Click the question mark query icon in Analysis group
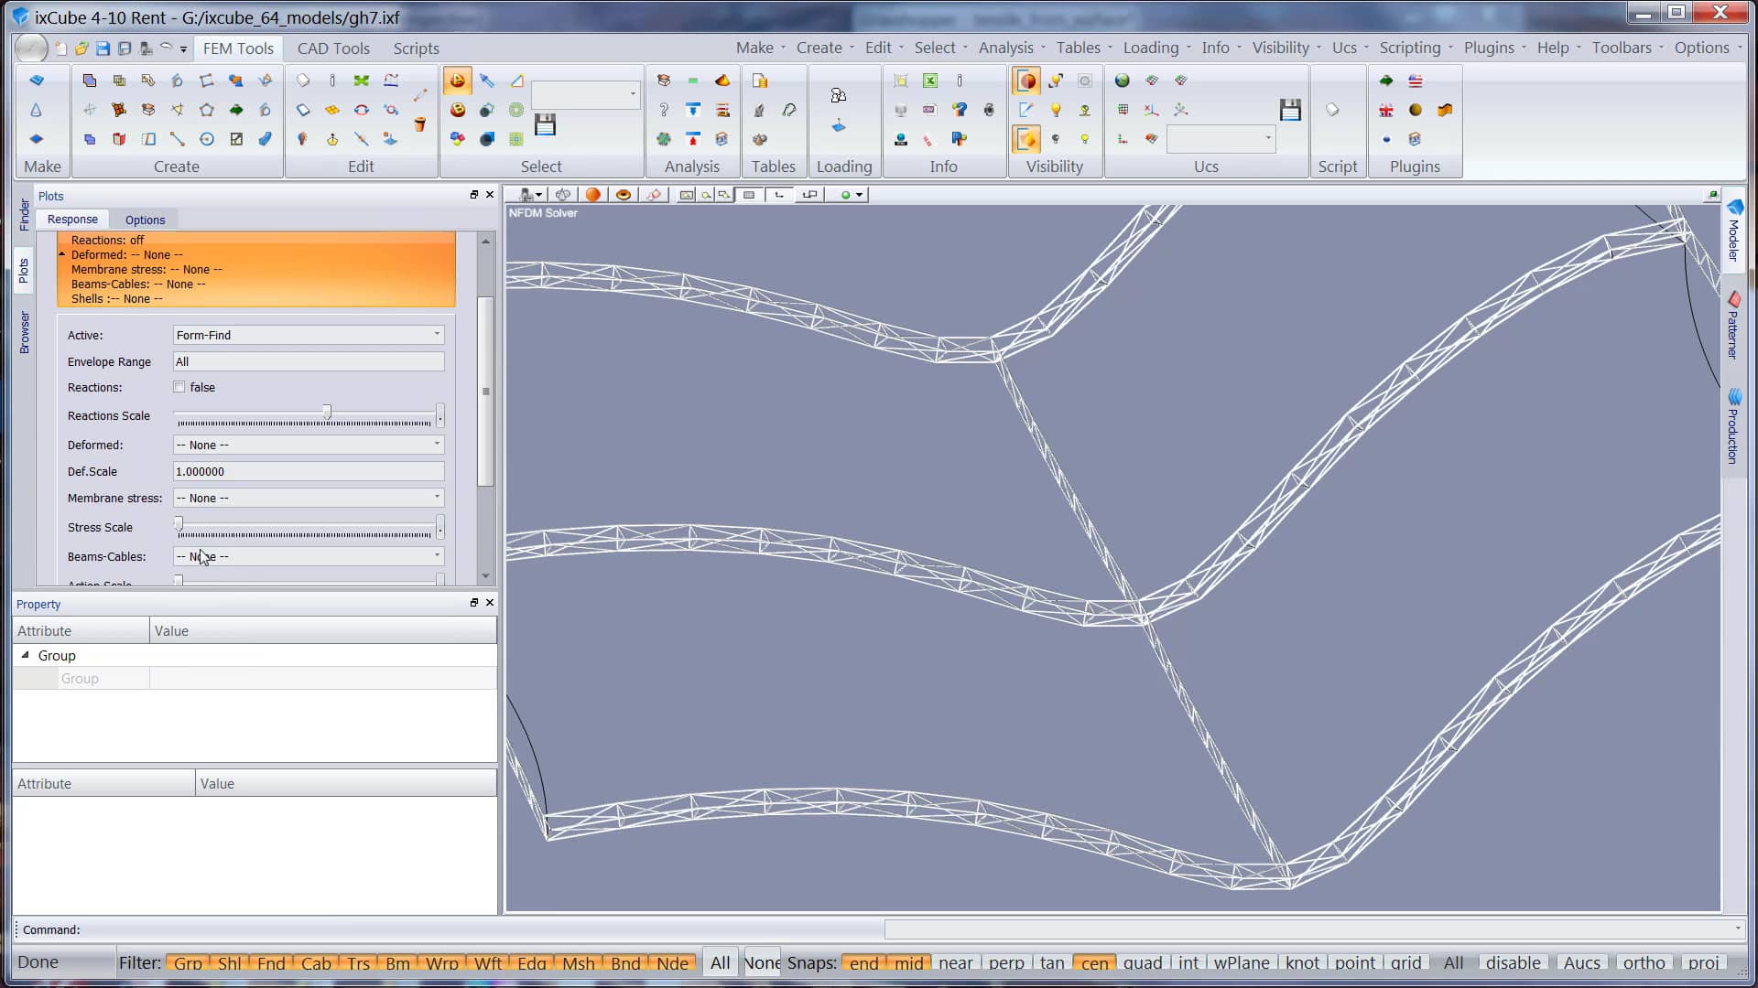1758x988 pixels. (x=663, y=110)
